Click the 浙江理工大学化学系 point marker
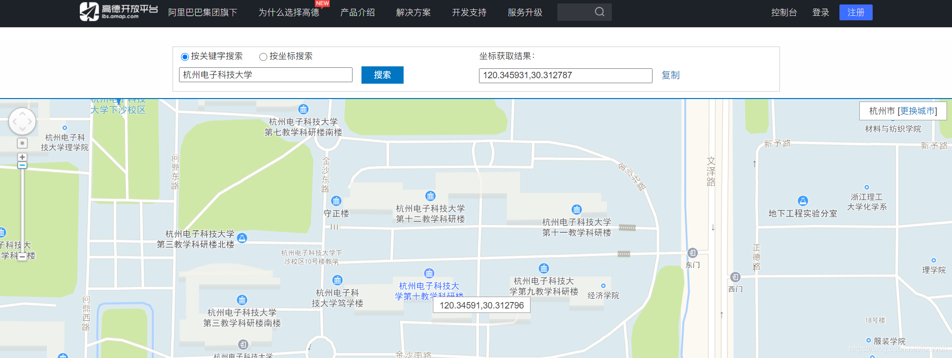The height and width of the screenshot is (358, 952). click(x=867, y=187)
